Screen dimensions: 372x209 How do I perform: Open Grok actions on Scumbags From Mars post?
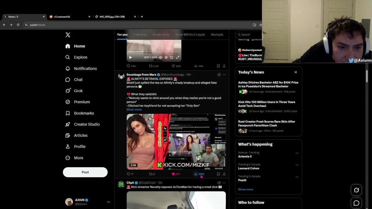click(219, 75)
